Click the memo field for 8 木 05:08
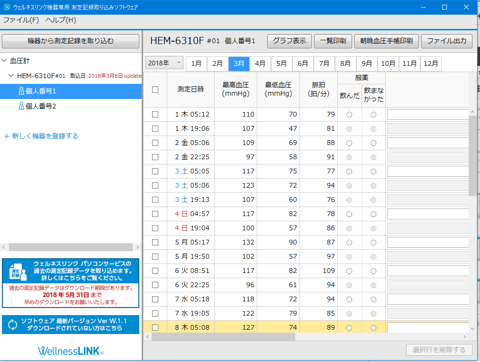480x362 pixels. coord(428,327)
